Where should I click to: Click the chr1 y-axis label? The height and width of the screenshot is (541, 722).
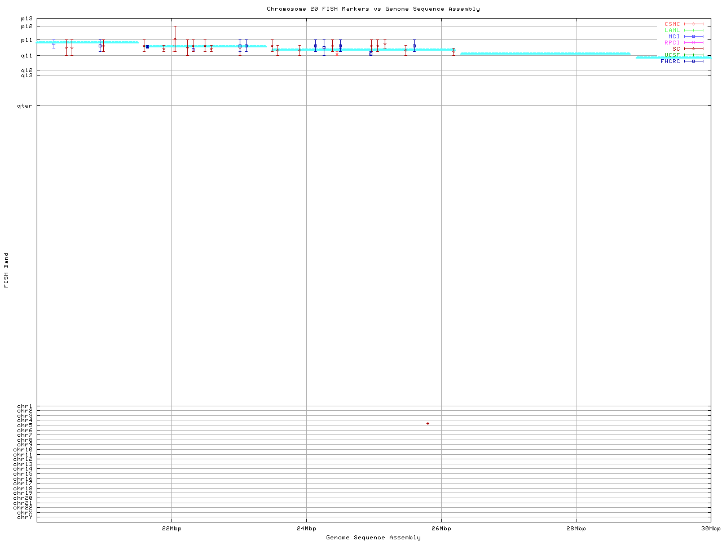[x=25, y=406]
